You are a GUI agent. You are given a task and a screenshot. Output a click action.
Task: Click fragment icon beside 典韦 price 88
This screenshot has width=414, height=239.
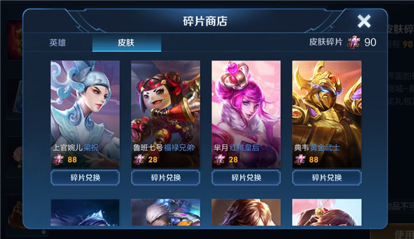300,160
